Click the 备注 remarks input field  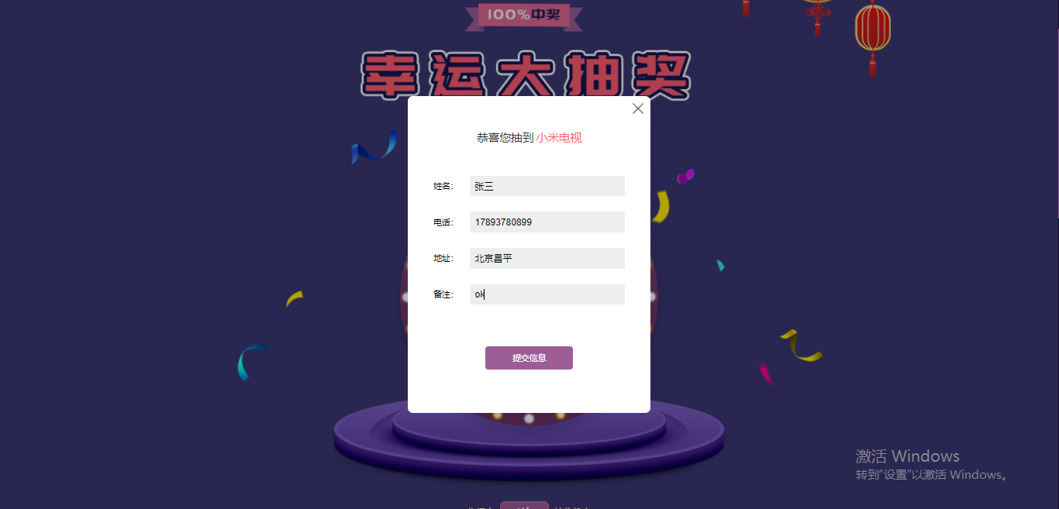tap(547, 294)
